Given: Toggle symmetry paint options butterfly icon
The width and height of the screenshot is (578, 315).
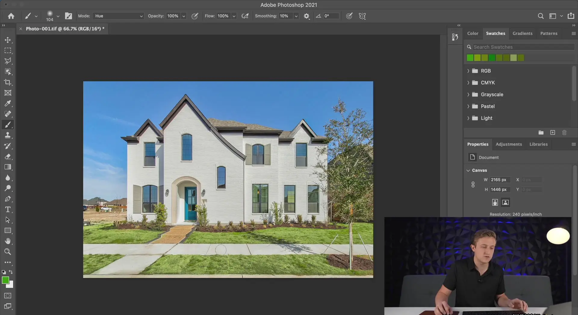Looking at the screenshot, I should click(x=362, y=16).
